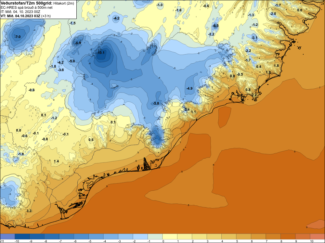Click the -2.4 temperature label

[186, 109]
